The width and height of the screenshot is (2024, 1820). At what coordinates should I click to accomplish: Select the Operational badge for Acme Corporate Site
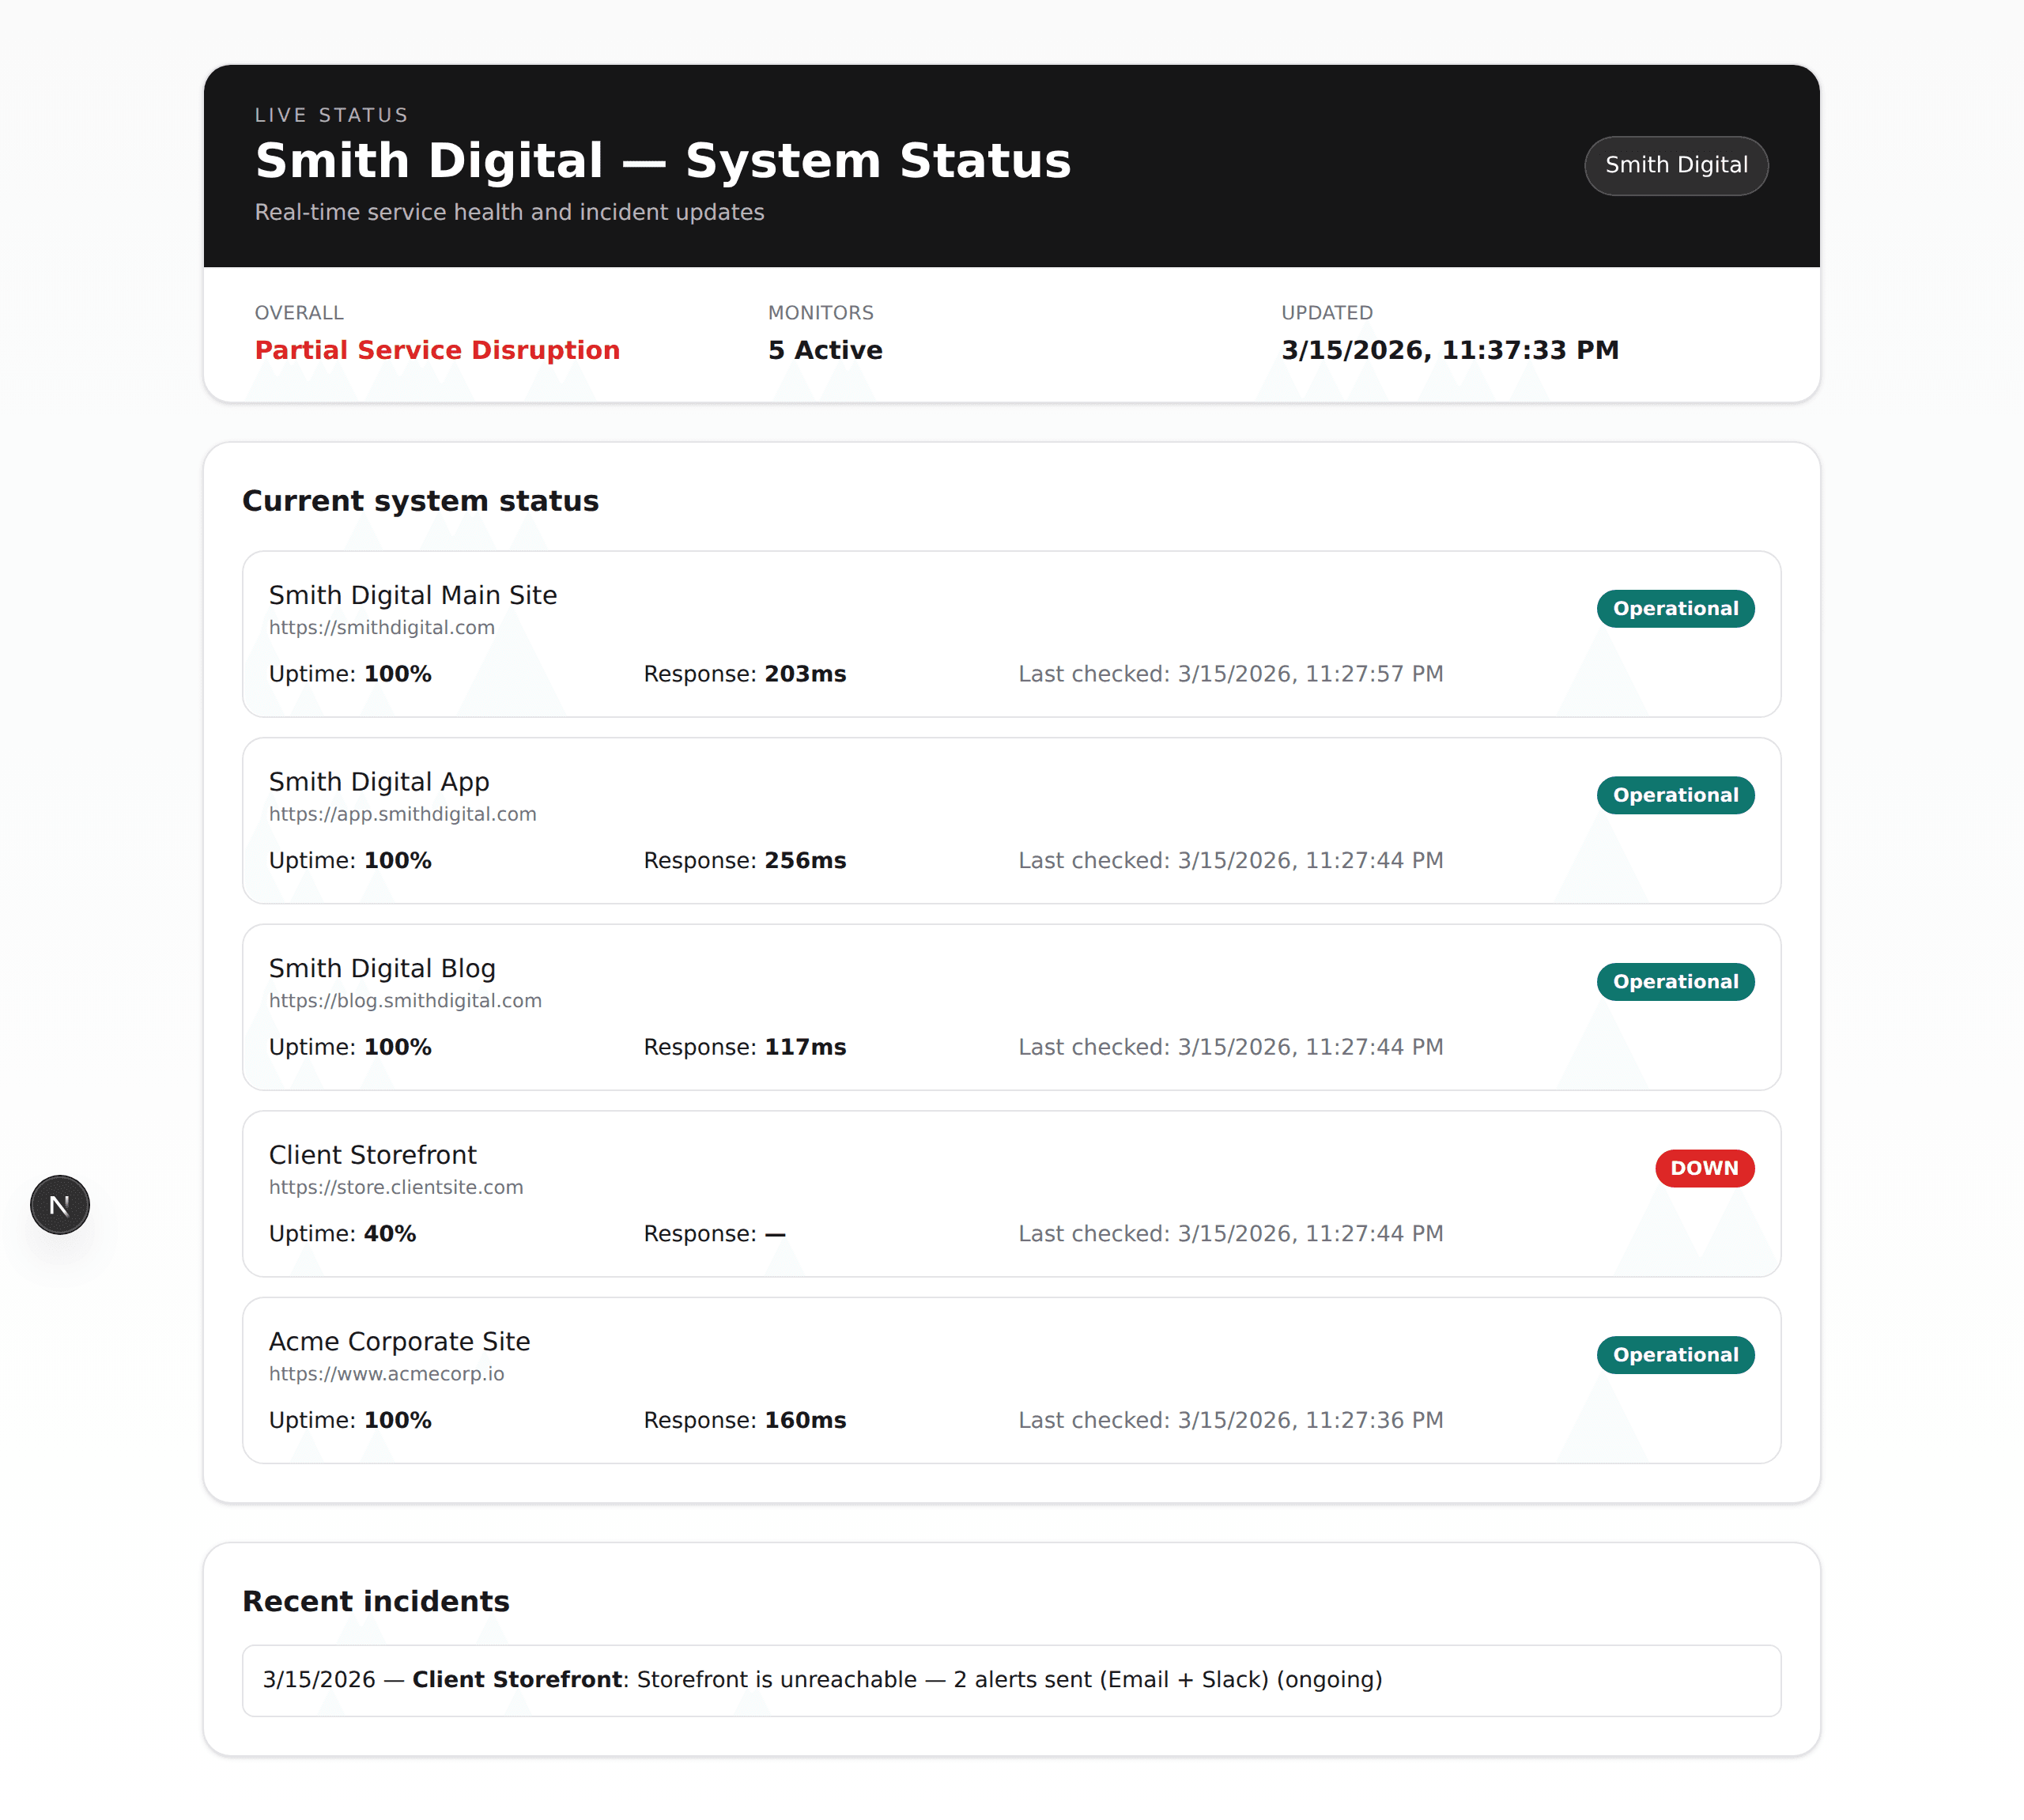click(1675, 1355)
